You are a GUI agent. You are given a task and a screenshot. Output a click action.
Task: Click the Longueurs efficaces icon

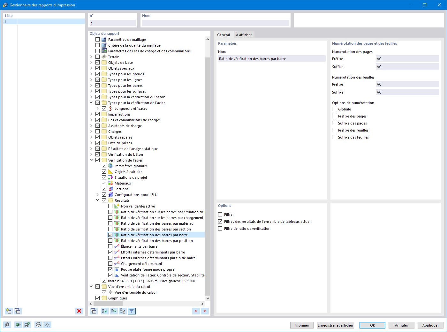click(x=110, y=109)
